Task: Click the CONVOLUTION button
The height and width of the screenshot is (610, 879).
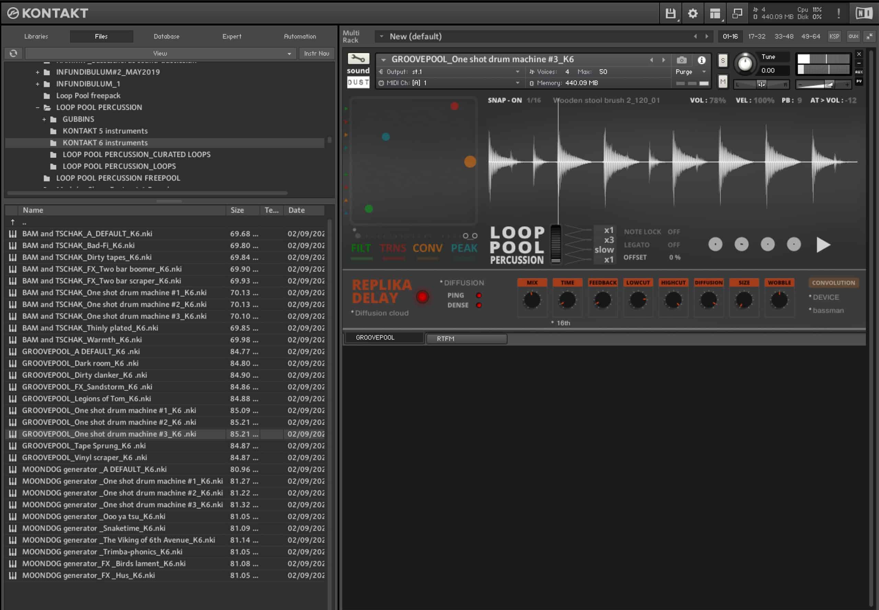Action: tap(833, 283)
